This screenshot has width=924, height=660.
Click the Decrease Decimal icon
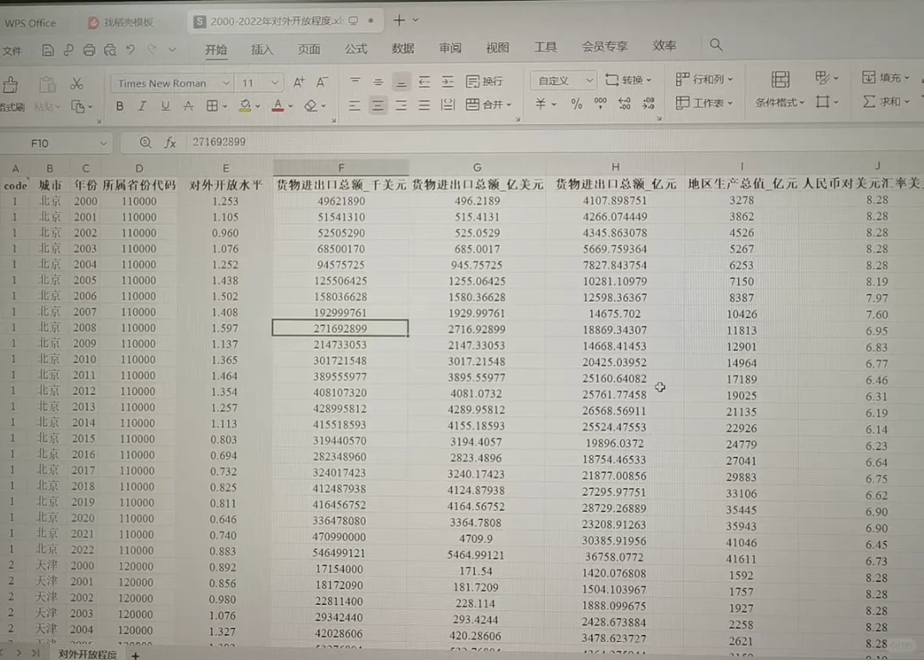pos(648,104)
